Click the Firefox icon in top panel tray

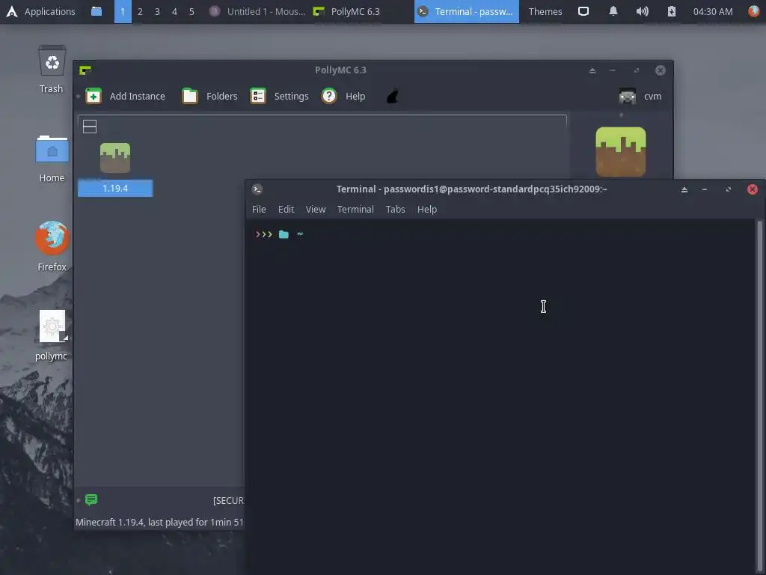754,11
